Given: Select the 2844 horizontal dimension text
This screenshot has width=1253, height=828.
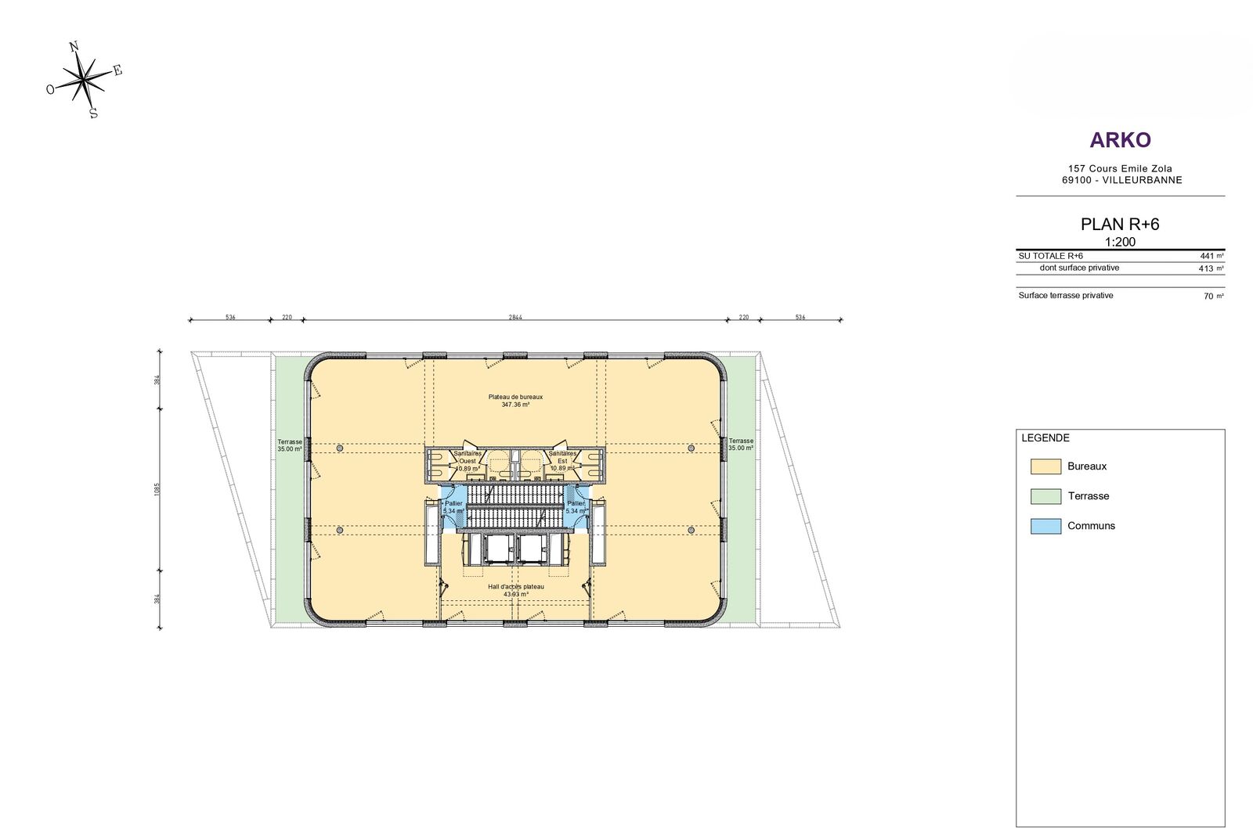Looking at the screenshot, I should click(x=515, y=317).
